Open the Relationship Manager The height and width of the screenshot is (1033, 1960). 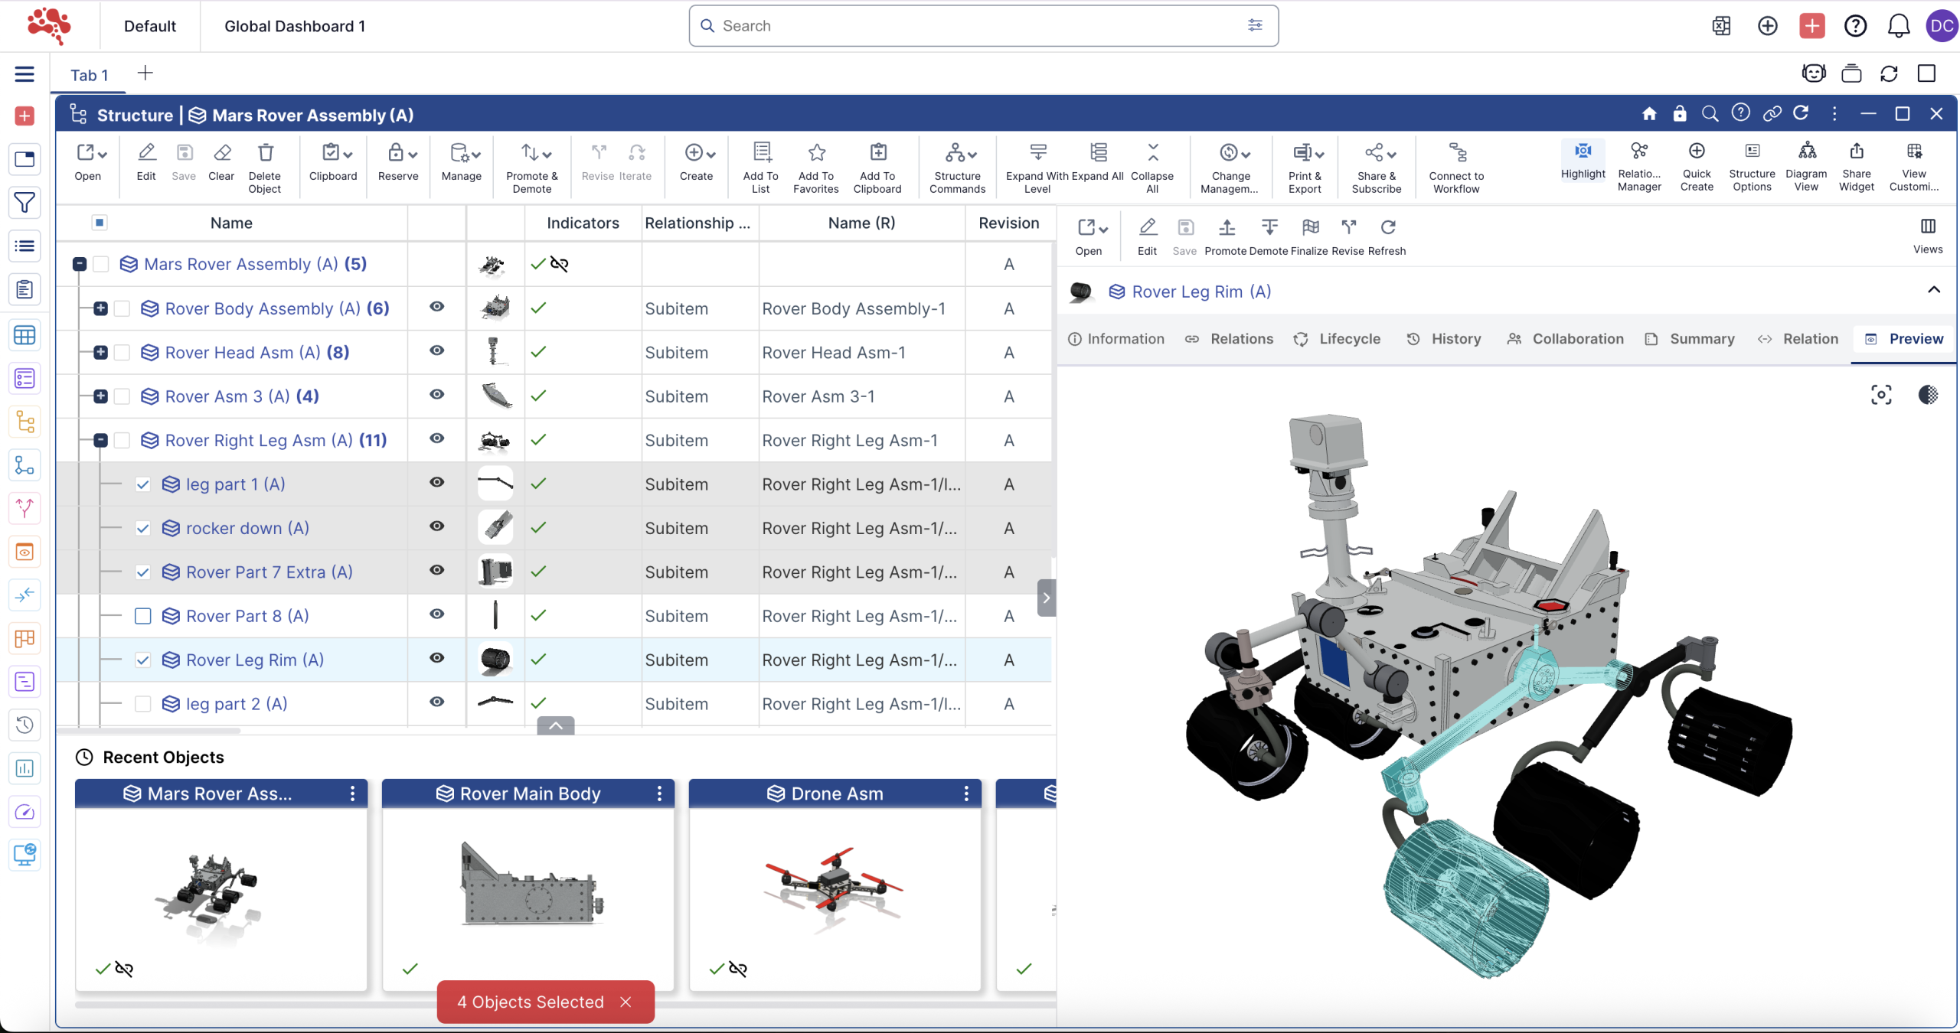click(x=1639, y=152)
